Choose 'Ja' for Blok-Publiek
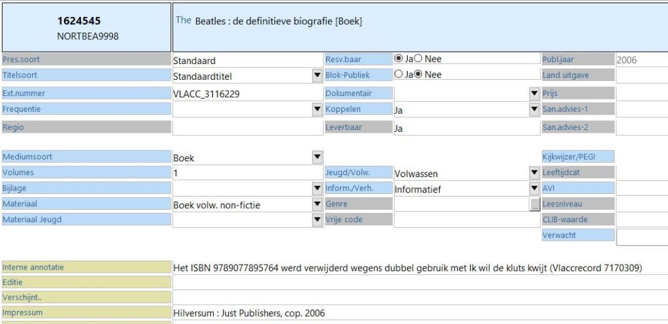668x324 pixels. click(399, 74)
